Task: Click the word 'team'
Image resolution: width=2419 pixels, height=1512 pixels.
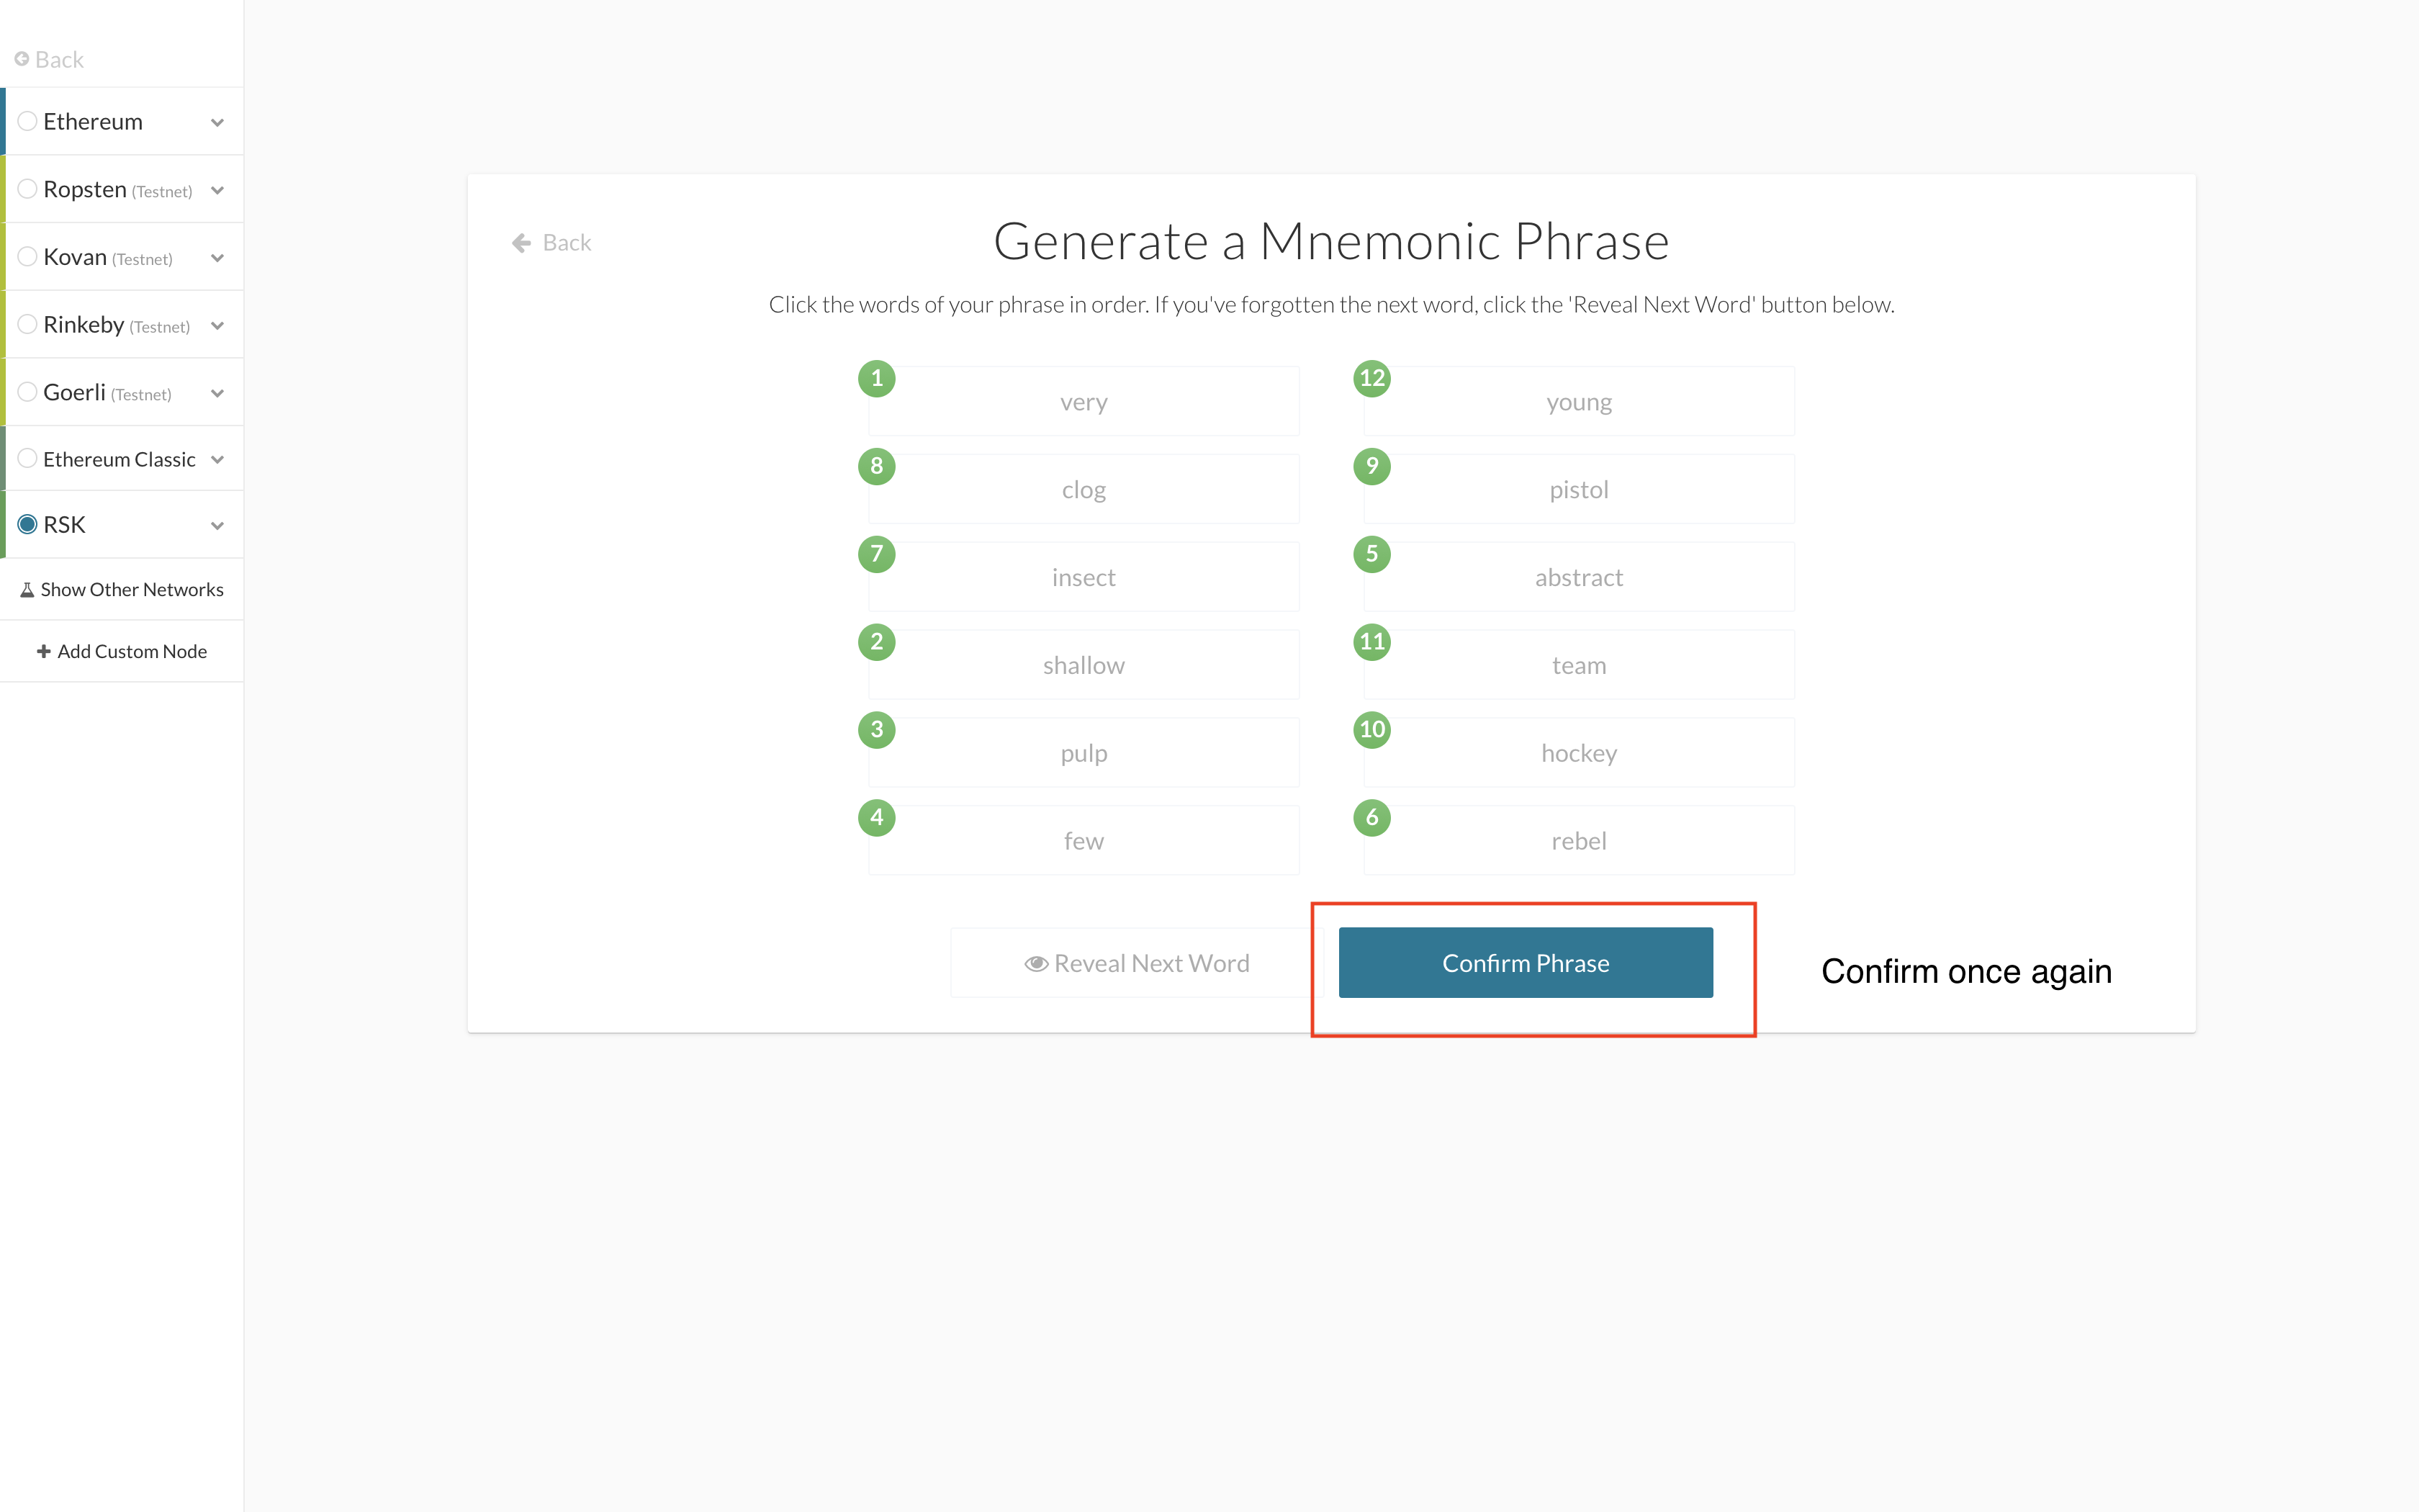Action: point(1578,665)
